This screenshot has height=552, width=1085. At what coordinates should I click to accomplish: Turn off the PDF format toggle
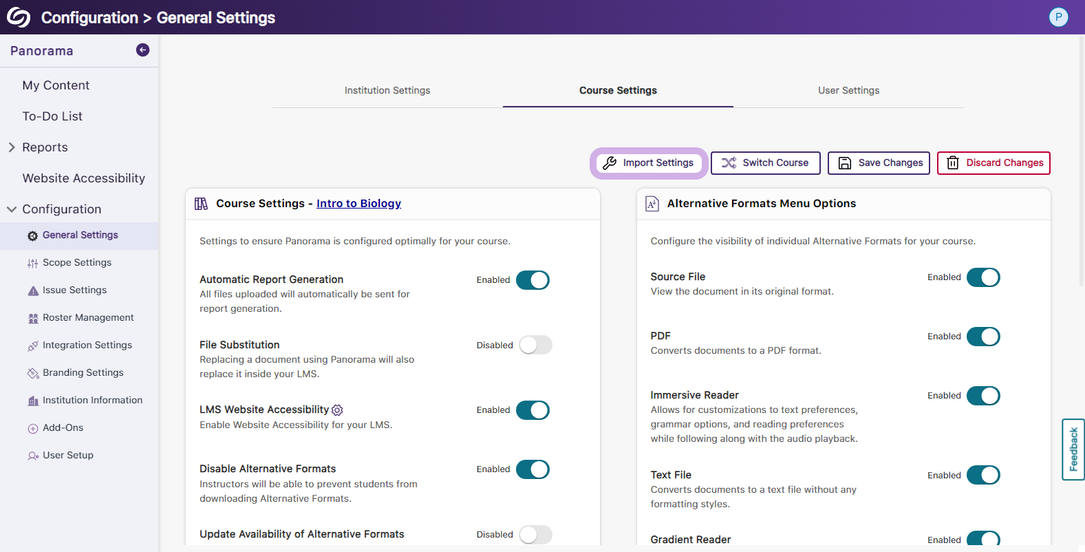click(983, 337)
